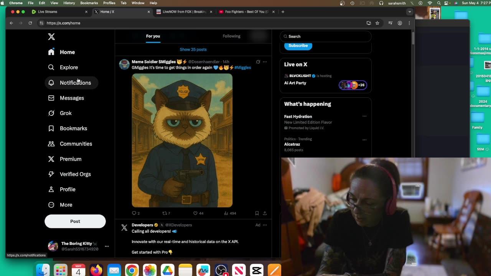Switch to Foo Fighters YouTube browser tab
This screenshot has height=276, width=491.
pos(246,12)
